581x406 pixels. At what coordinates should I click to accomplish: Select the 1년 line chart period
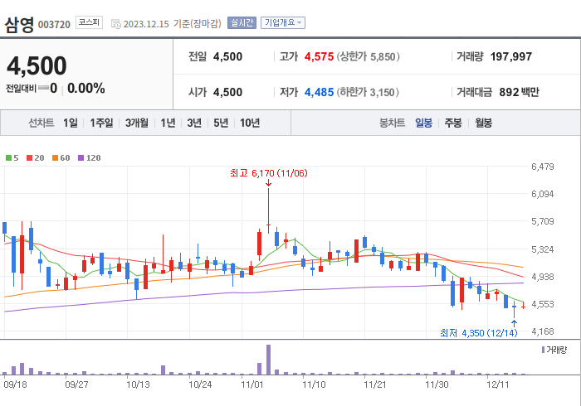[x=168, y=123]
